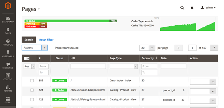The height and width of the screenshot is (108, 224).
Task: Open the Products sidebar menu
Action: 8,43
